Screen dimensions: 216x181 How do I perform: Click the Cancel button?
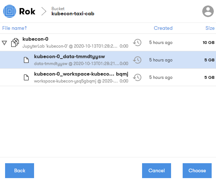pos(157,170)
